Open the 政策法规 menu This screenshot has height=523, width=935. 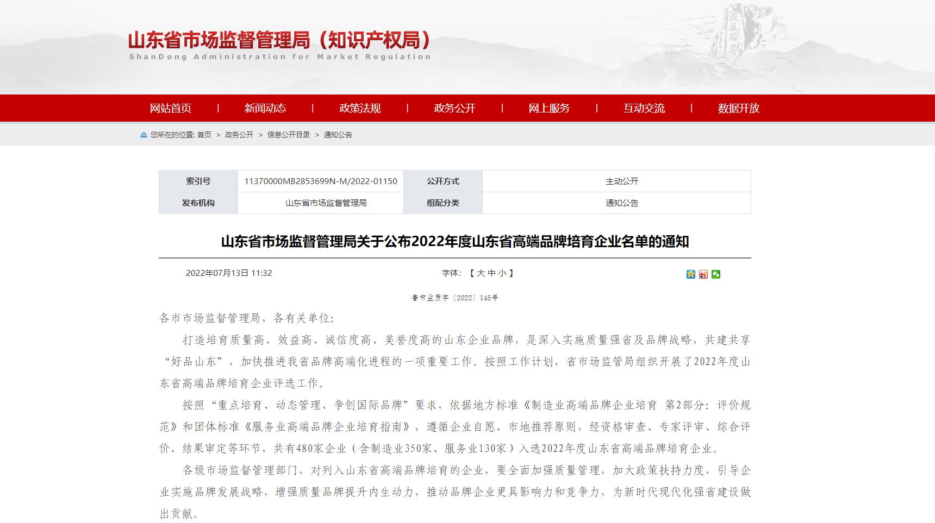point(359,109)
